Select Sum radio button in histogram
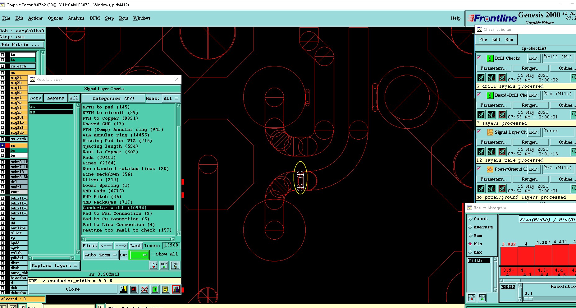Image resolution: width=576 pixels, height=308 pixels. (x=470, y=236)
